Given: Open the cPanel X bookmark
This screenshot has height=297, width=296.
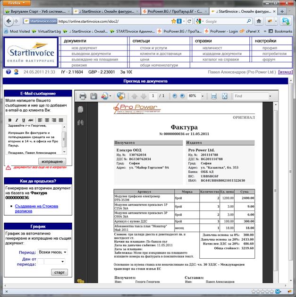Looking at the screenshot, I should [250, 31].
